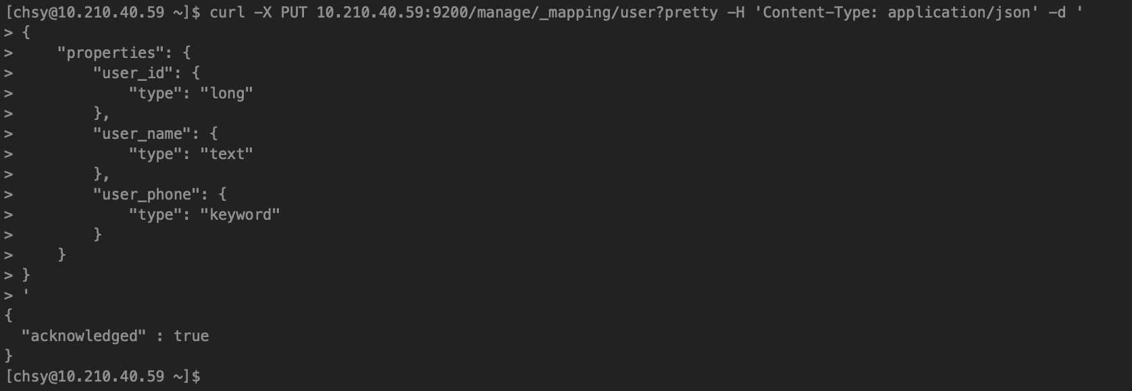This screenshot has height=391, width=1132.
Task: Click the curl command word
Action: pyautogui.click(x=227, y=12)
